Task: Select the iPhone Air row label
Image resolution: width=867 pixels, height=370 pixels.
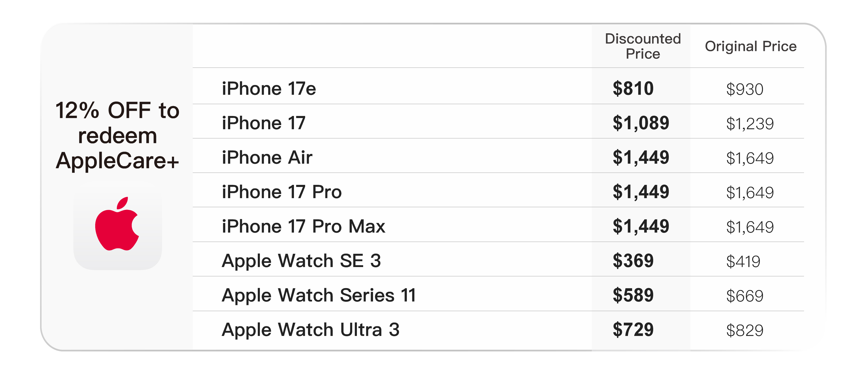Action: (x=267, y=157)
